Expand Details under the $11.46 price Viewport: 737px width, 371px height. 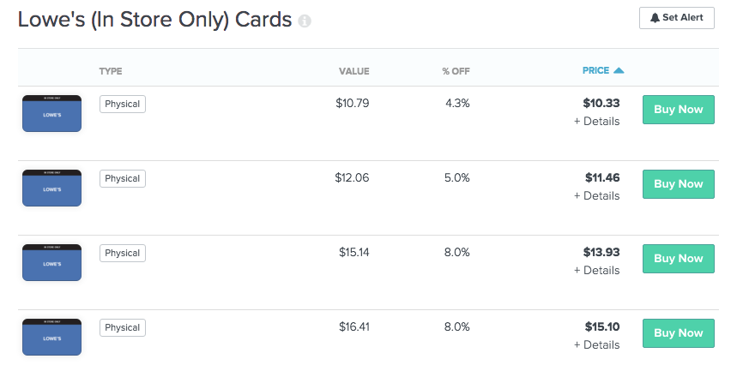click(x=596, y=196)
